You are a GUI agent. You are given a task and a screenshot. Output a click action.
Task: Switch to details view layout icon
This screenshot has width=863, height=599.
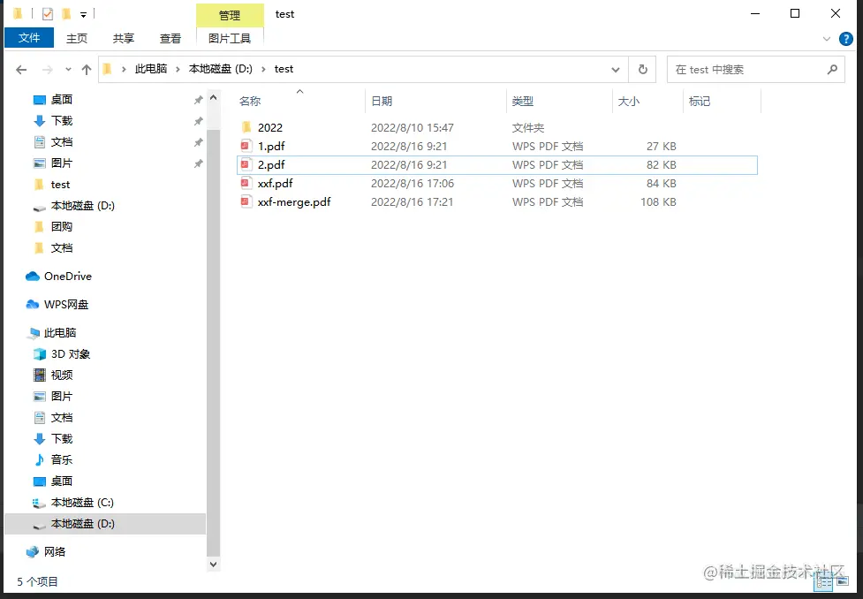click(x=823, y=582)
